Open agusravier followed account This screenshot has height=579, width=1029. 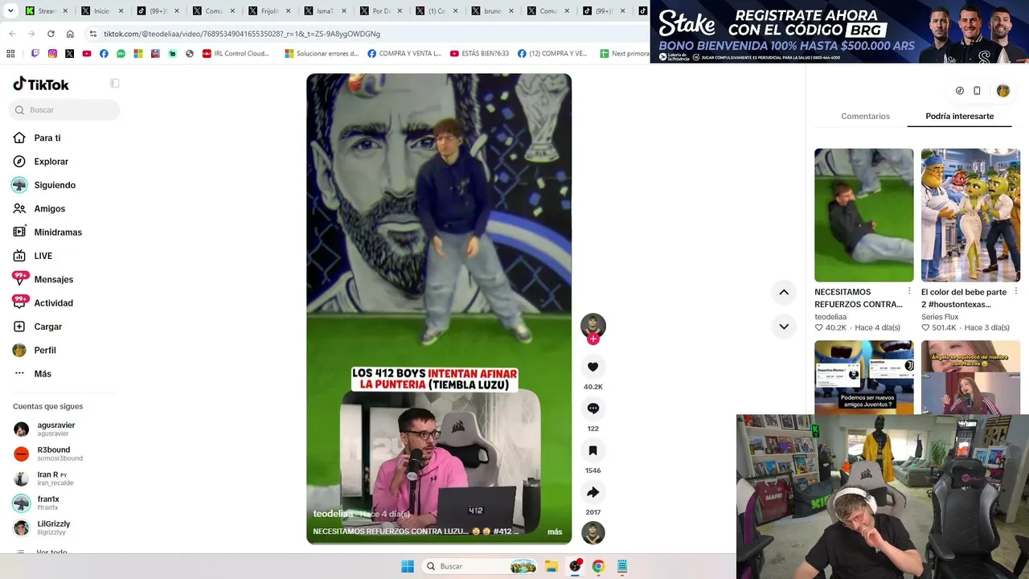click(44, 429)
